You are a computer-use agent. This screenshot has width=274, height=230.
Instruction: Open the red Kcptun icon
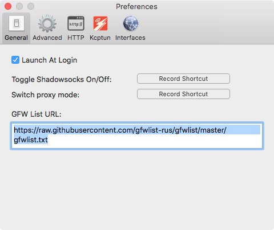pyautogui.click(x=100, y=23)
